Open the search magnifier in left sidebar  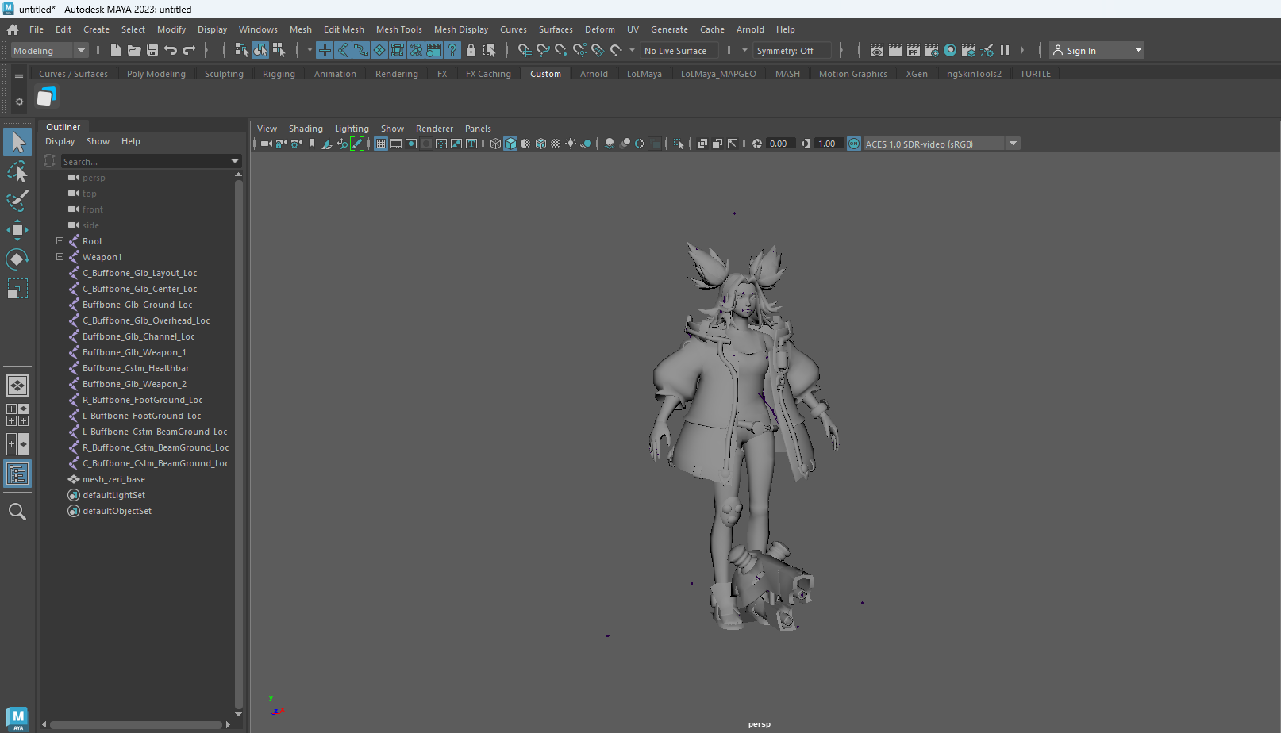coord(17,512)
